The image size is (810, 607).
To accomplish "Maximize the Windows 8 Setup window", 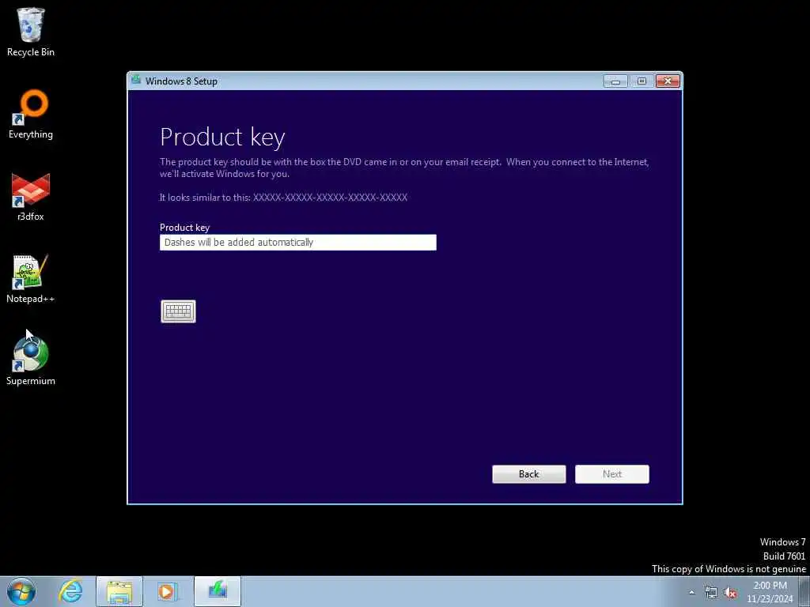I will [642, 81].
